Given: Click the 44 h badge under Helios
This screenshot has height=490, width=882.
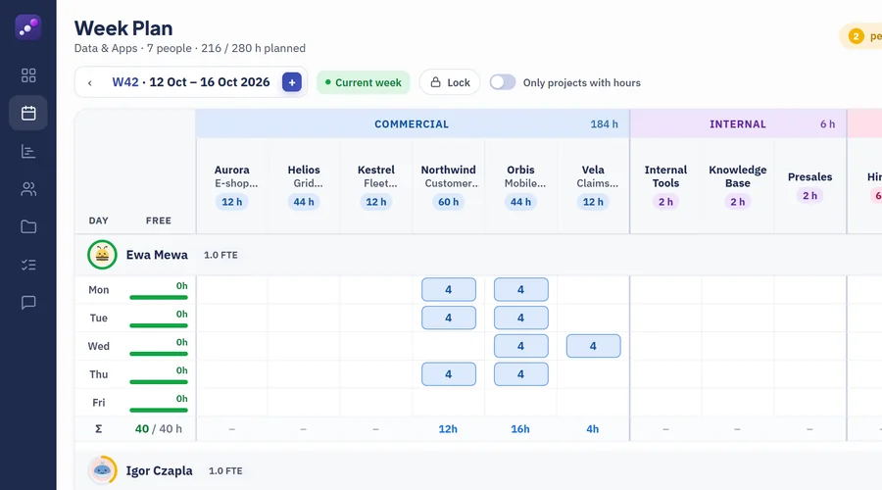Looking at the screenshot, I should [x=304, y=202].
